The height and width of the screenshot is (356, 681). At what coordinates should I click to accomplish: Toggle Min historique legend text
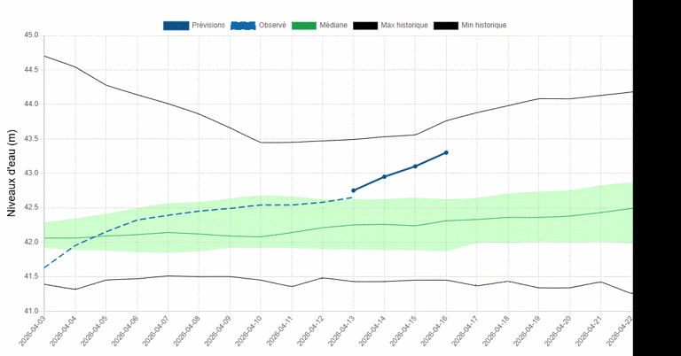click(483, 26)
